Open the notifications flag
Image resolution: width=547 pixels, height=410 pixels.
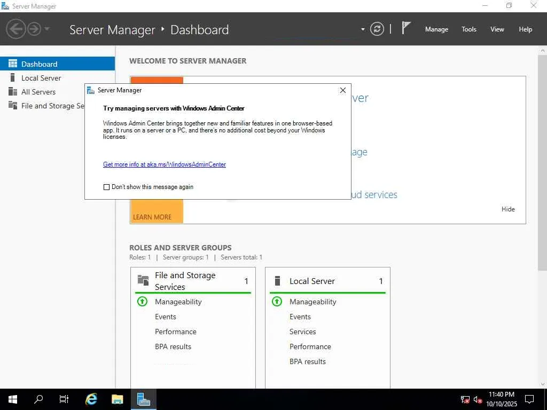pos(406,28)
